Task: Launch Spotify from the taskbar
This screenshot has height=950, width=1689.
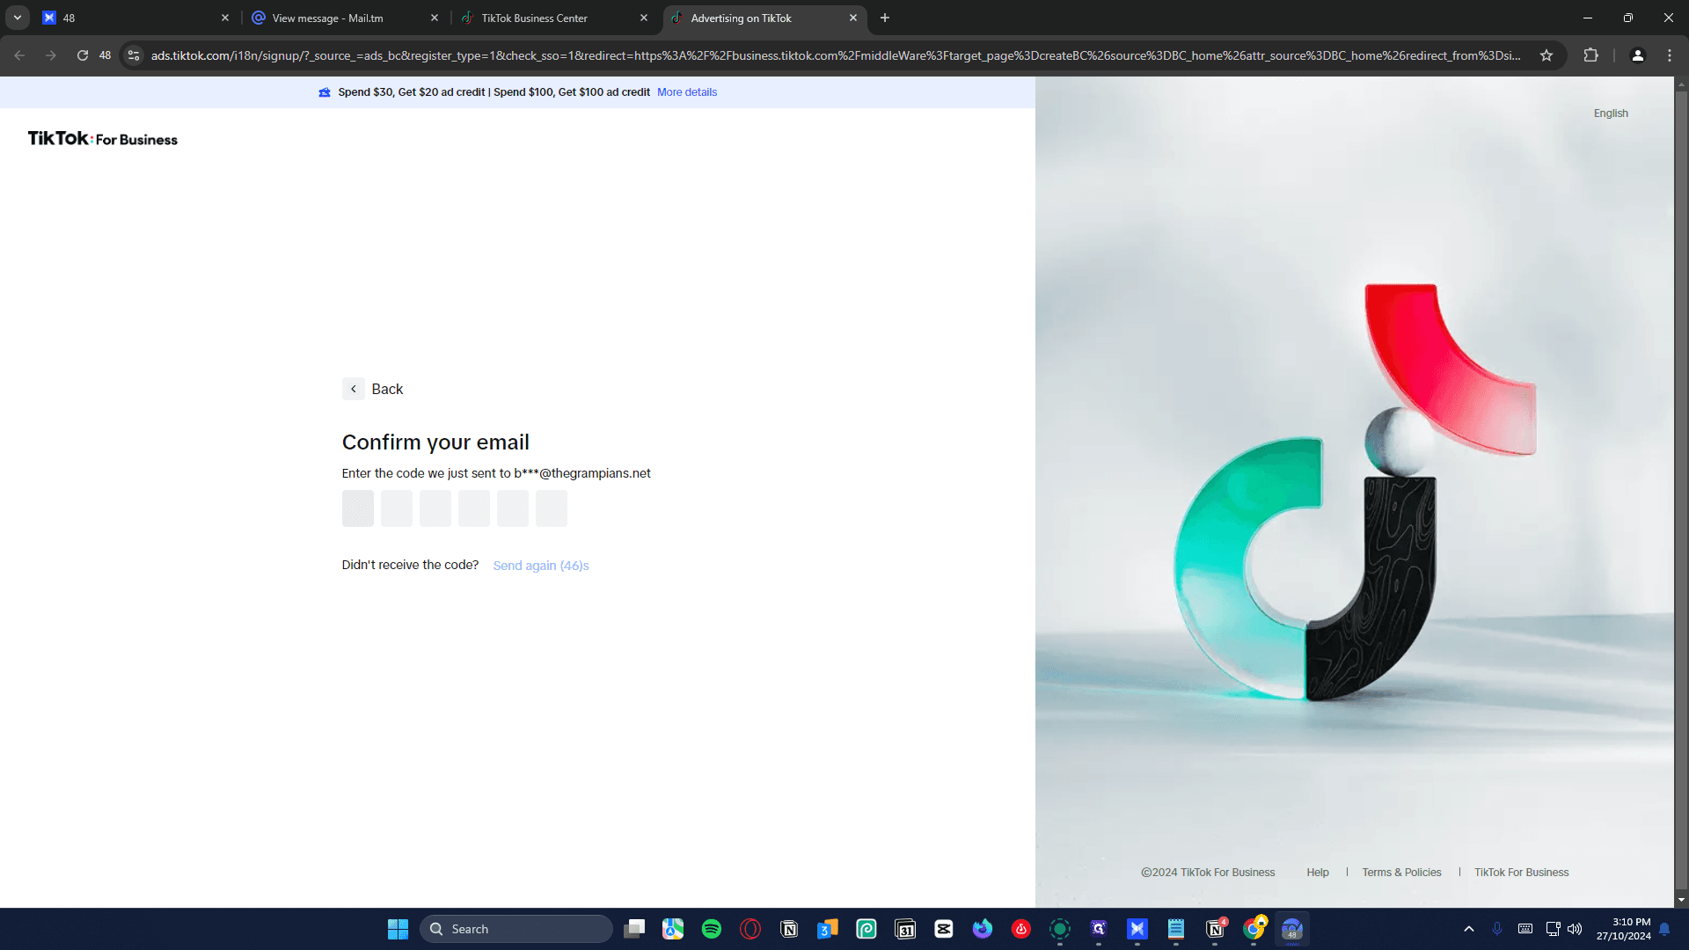Action: [712, 929]
